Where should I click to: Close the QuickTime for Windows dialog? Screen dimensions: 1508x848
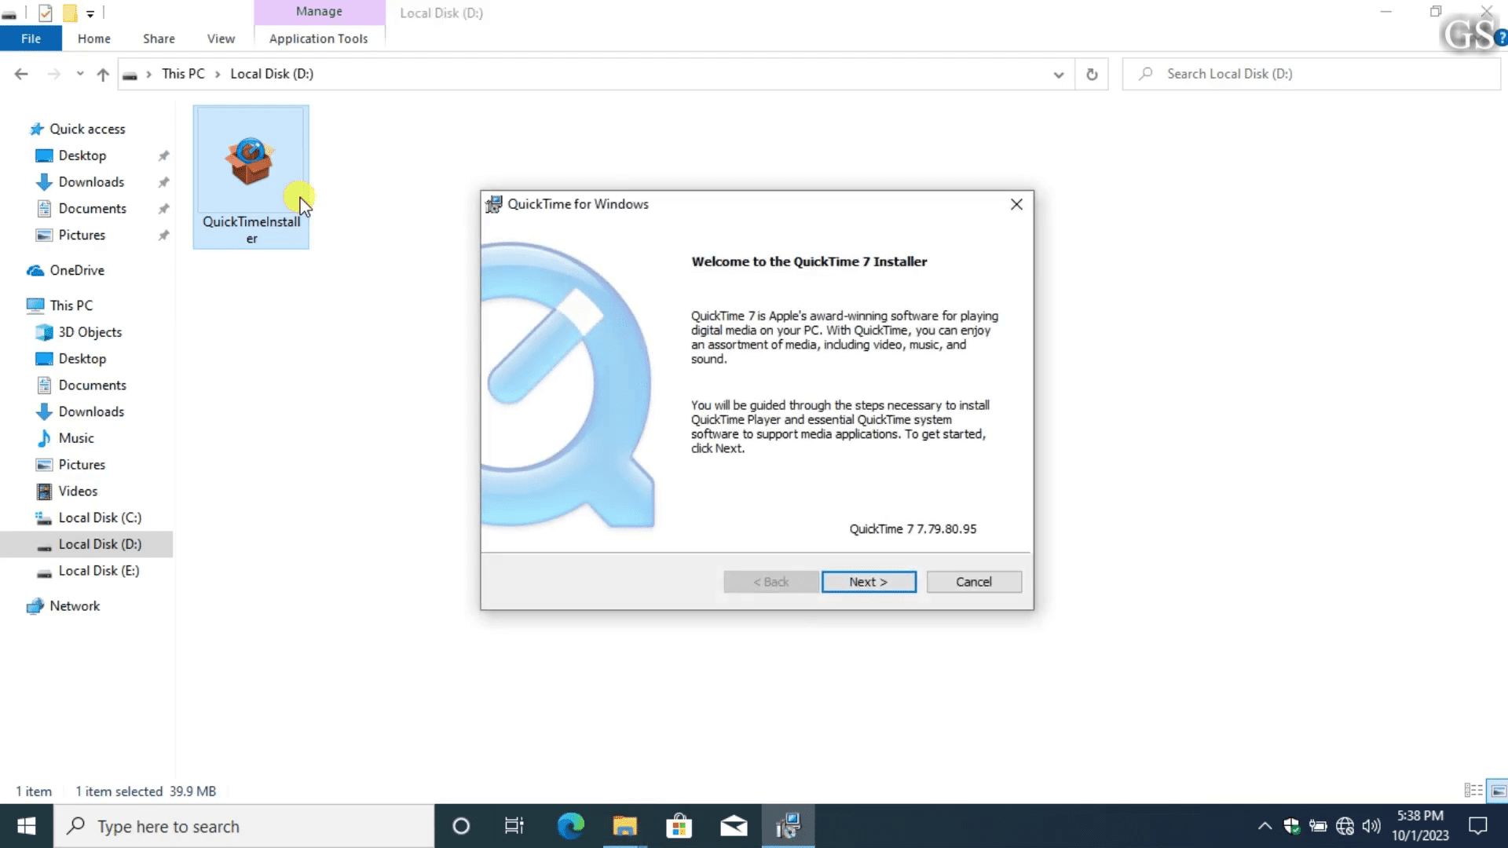click(x=1016, y=204)
